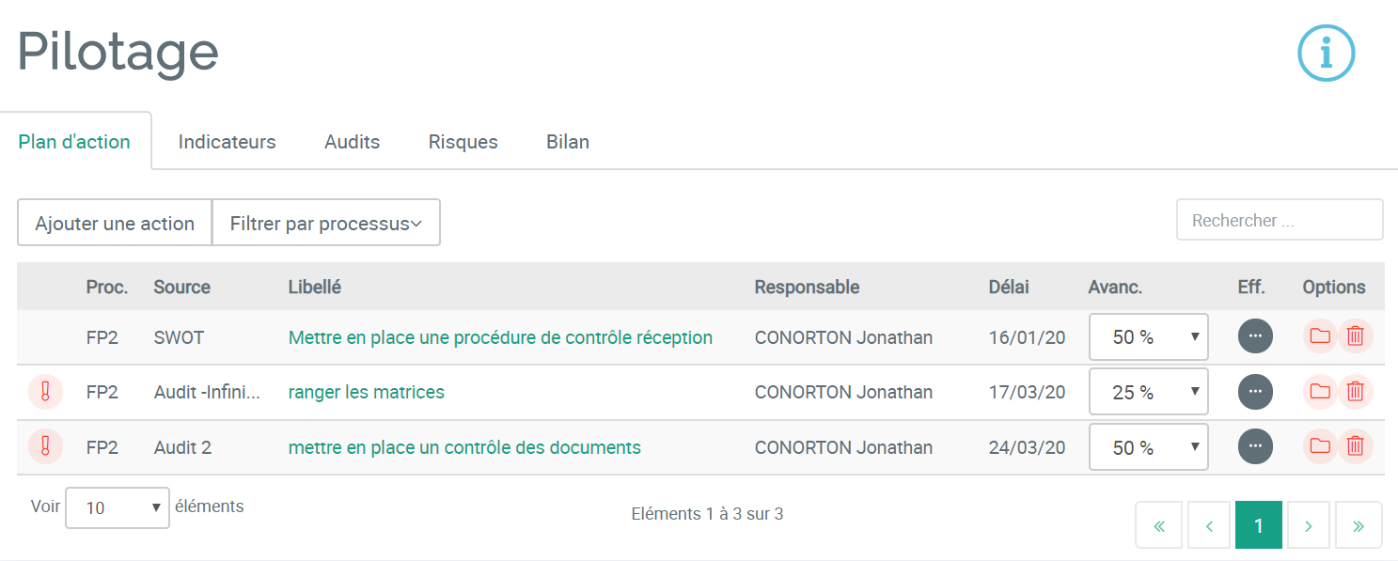1398x561 pixels.
Task: Switch to the Indicateurs tab
Action: (x=228, y=142)
